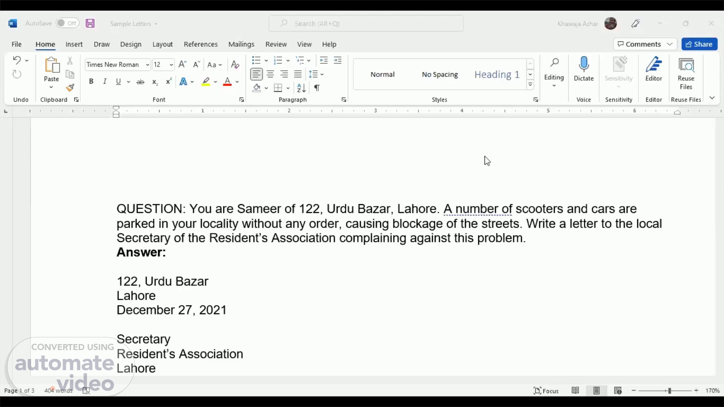Click the Paste clipboard icon

tap(52, 65)
